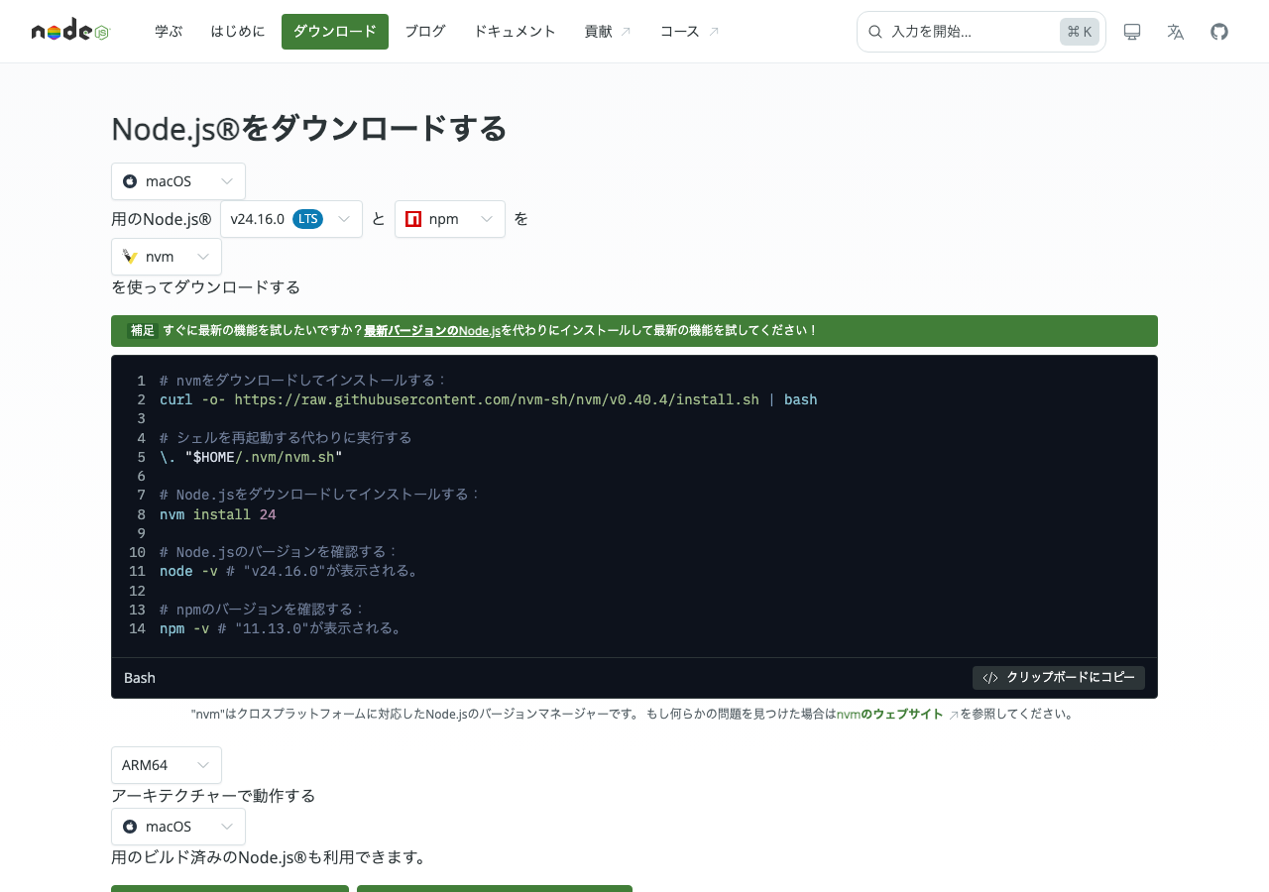Click the $HOME/.nvm/nvm.sh code line
This screenshot has height=892, width=1269.
click(251, 457)
